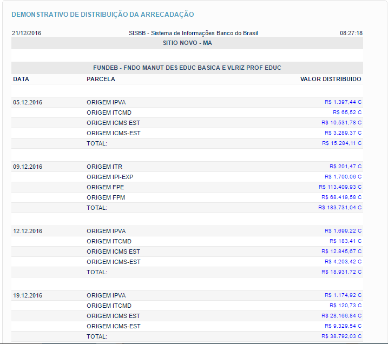
Task: Click the total amount R$ 15.284,11 C
Action: (341, 143)
